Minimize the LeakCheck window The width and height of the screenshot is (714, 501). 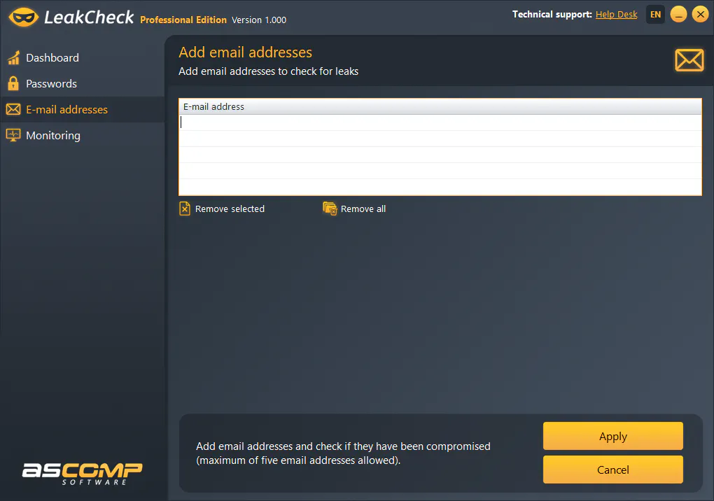pos(678,14)
